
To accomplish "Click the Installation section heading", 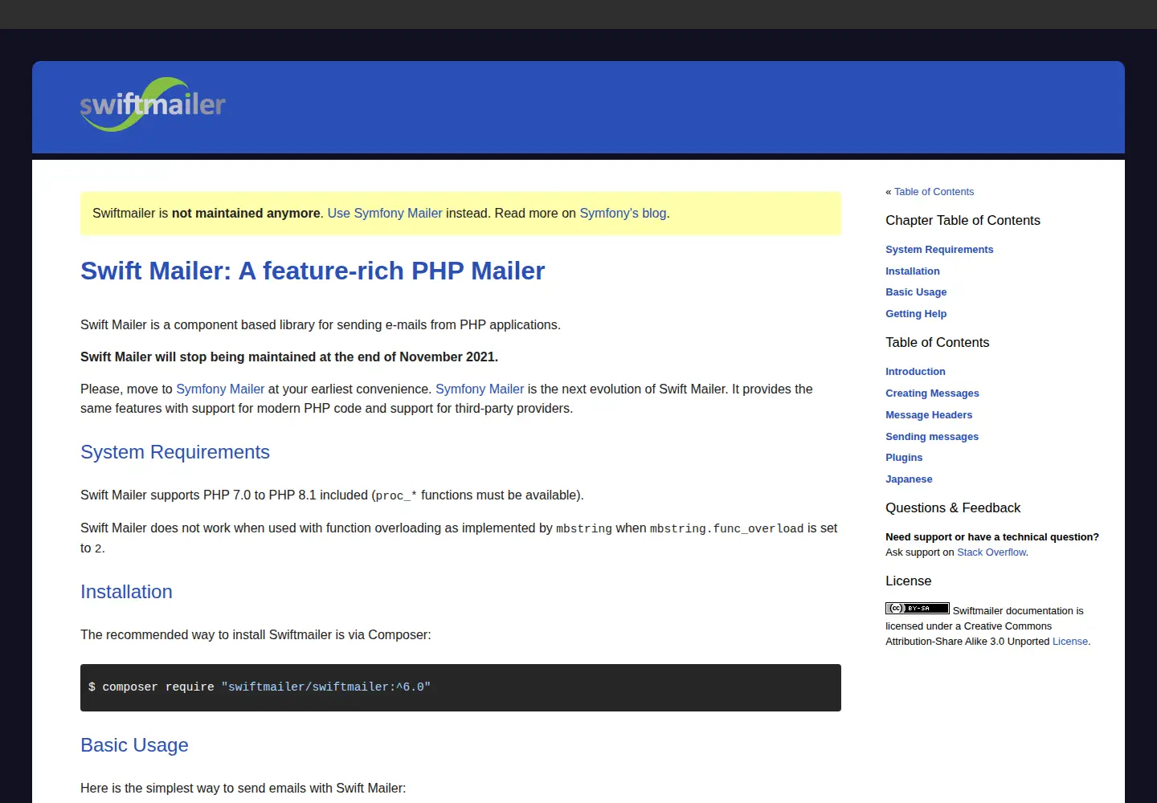I will coord(126,592).
